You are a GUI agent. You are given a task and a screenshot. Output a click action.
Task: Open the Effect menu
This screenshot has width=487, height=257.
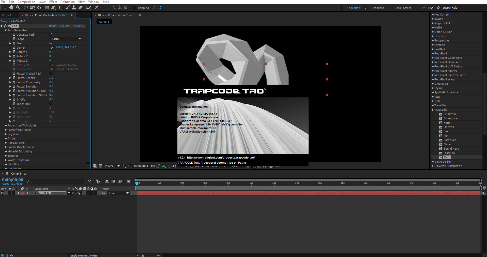[53, 2]
